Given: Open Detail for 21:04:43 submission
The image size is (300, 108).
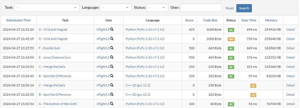Looking at the screenshot, I should (290, 76).
